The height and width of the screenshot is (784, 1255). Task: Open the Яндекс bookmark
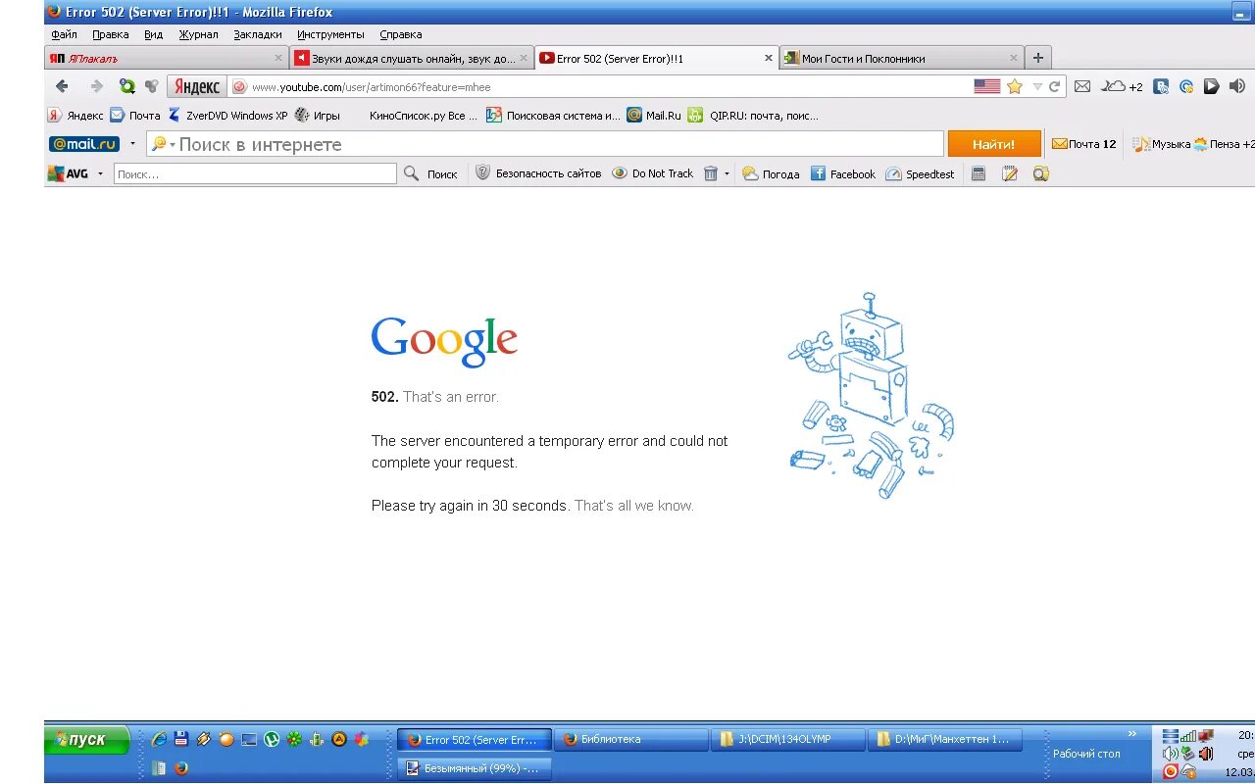point(76,115)
